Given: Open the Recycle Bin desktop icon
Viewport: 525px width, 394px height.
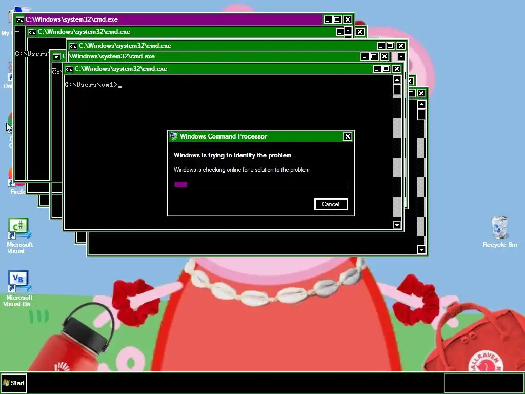Looking at the screenshot, I should [x=499, y=232].
